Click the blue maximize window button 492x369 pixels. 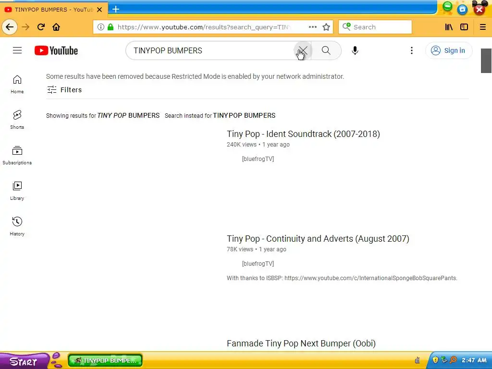tap(462, 10)
